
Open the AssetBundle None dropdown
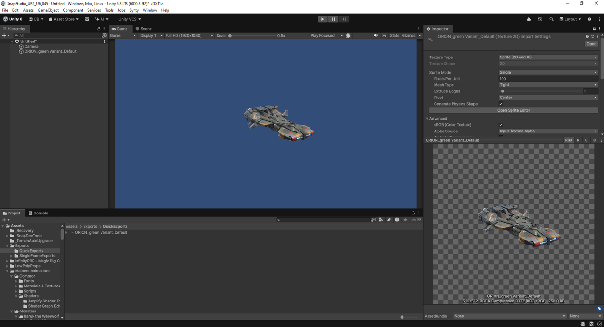click(x=510, y=316)
